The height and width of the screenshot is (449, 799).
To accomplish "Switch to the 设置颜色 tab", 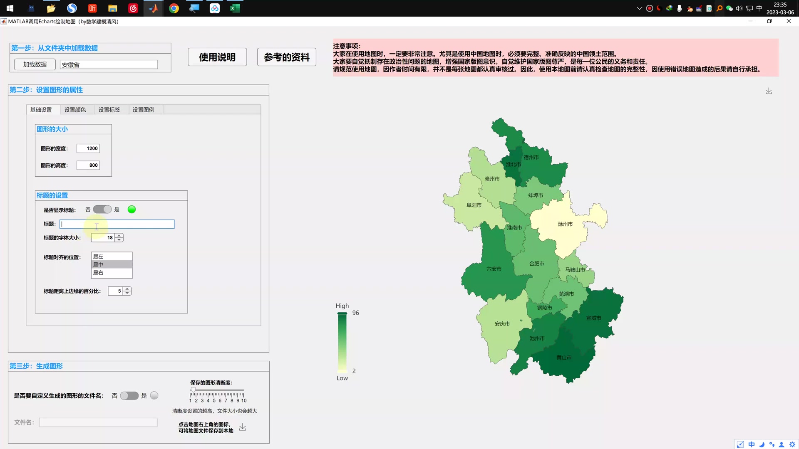I will (x=75, y=109).
